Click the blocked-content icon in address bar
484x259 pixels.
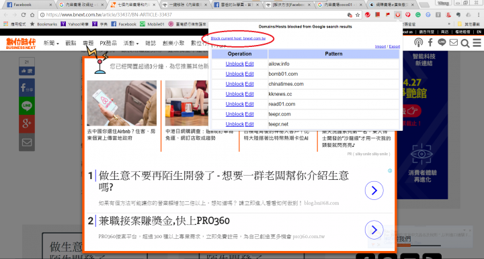[x=350, y=15]
